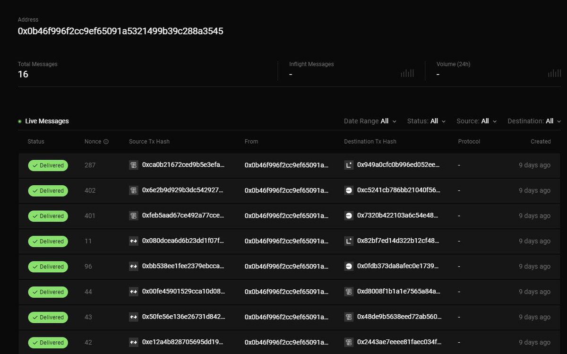567x354 pixels.
Task: Open the Status filter dropdown
Action: pyautogui.click(x=426, y=121)
